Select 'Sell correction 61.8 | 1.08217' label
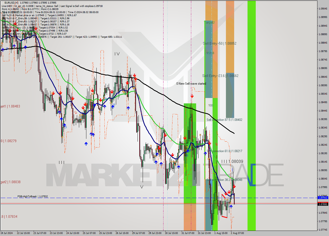Screen dimensions: 329x236 [224, 151]
